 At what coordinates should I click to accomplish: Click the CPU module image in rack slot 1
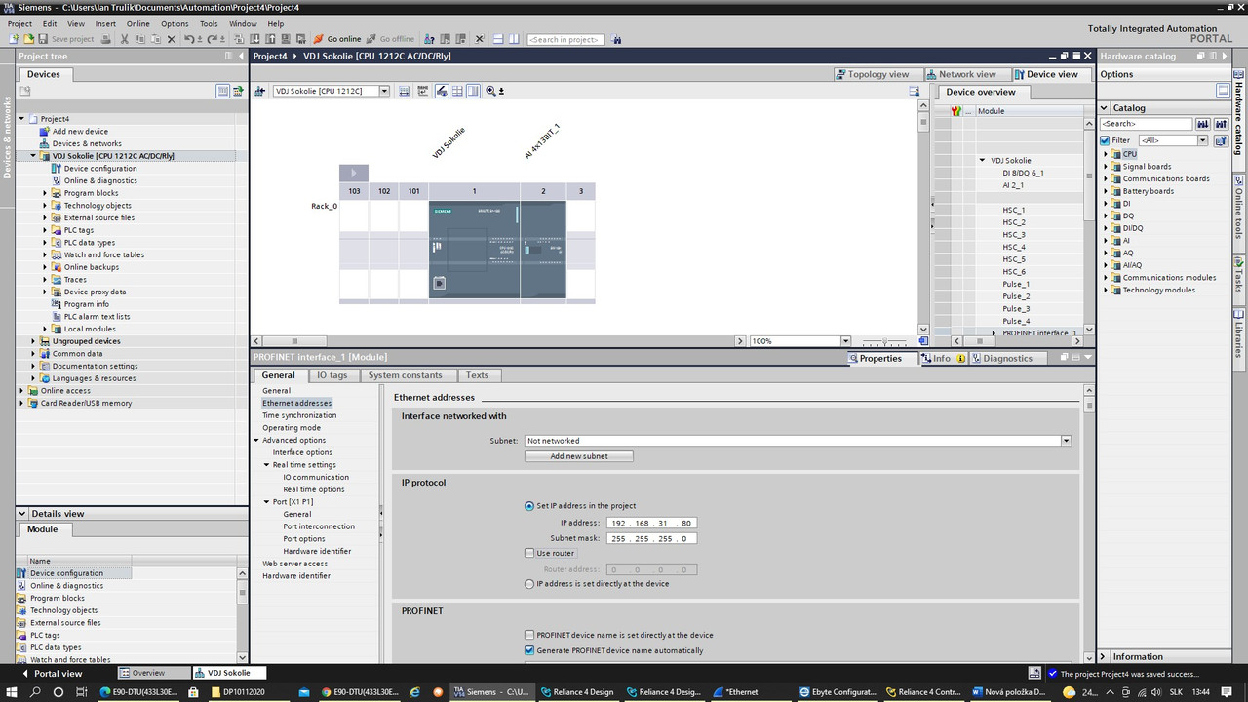coord(474,250)
